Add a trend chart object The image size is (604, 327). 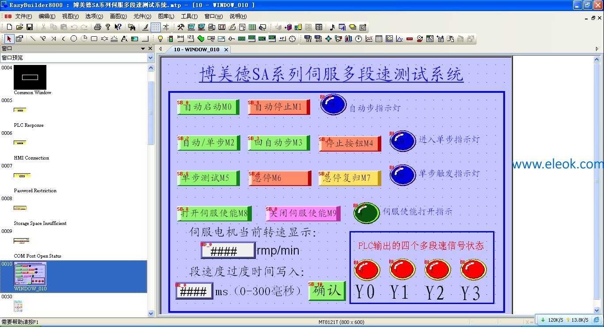[369, 39]
